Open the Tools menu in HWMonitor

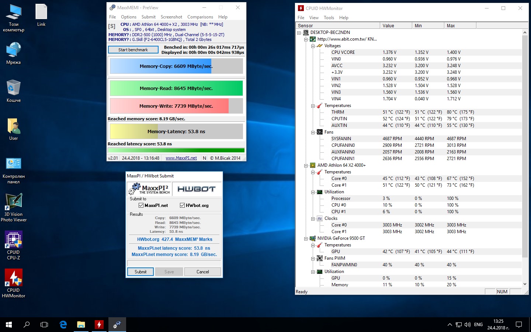tap(329, 18)
